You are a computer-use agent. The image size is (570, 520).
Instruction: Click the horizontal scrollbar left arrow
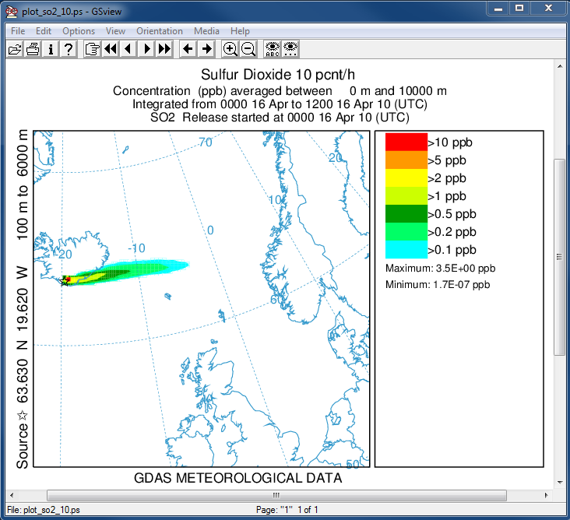coord(12,495)
